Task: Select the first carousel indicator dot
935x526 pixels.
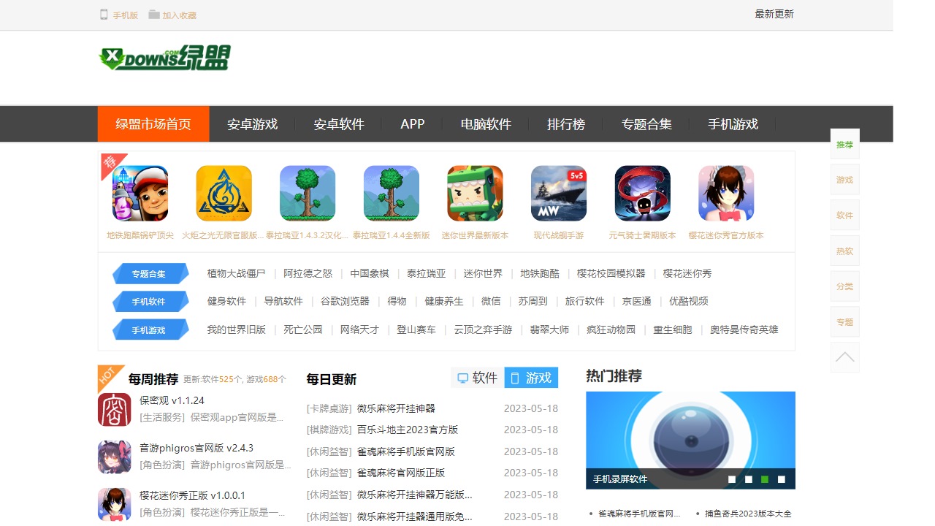Action: coord(732,479)
